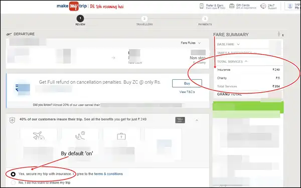The image size is (301, 188).
Task: Click the flight delay benefit icon
Action: [80, 135]
